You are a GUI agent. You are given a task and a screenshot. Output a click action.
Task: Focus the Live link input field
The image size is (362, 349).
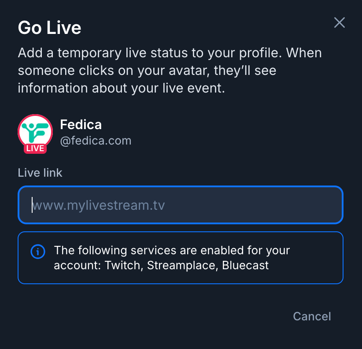click(x=181, y=205)
